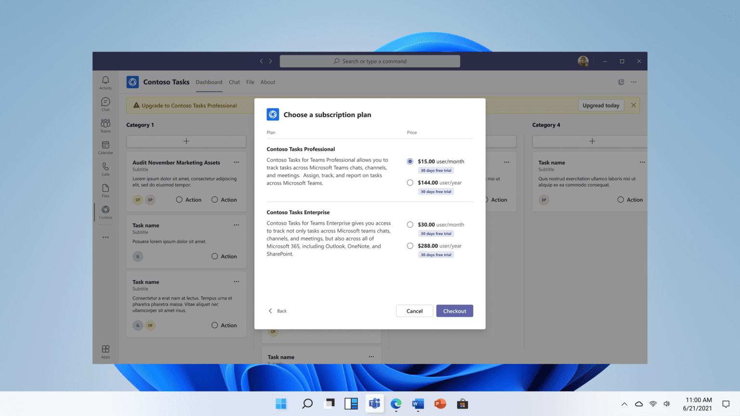Click the Checkout button

pos(454,311)
